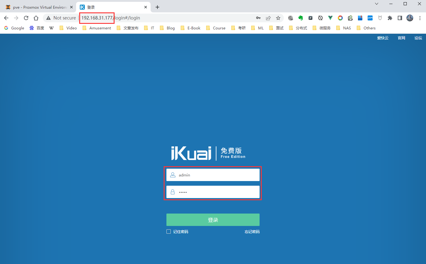Click the browser Home icon
Screen dimensions: 426x264
pyautogui.click(x=36, y=18)
